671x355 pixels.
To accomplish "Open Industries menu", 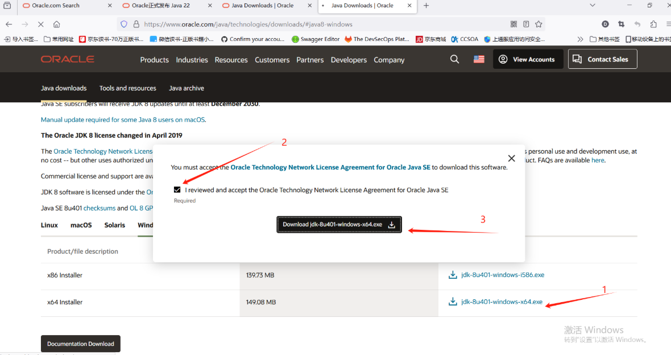I will pyautogui.click(x=192, y=60).
